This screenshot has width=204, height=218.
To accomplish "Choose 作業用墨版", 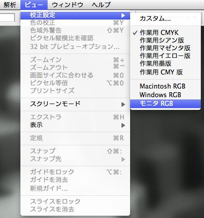I will point(165,64).
